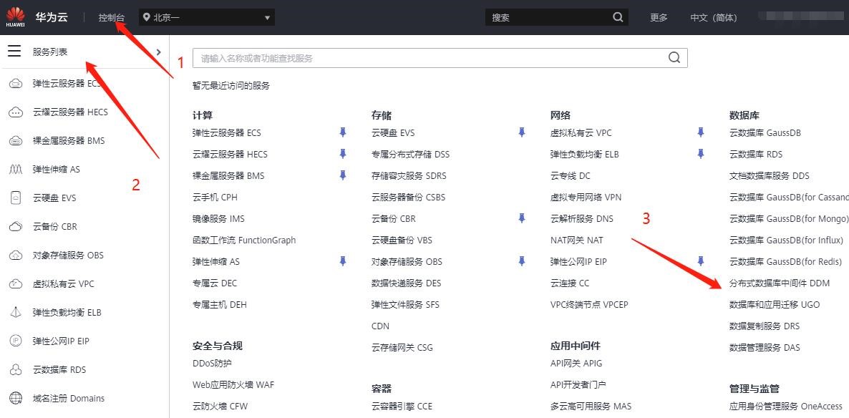The width and height of the screenshot is (849, 418).
Task: Open 数据管理服务 DAS
Action: 764,347
